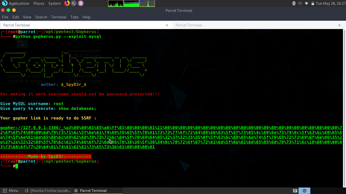346x194 pixels.
Task: Click the yellow window button in the title bar
Action: click(x=14, y=10)
